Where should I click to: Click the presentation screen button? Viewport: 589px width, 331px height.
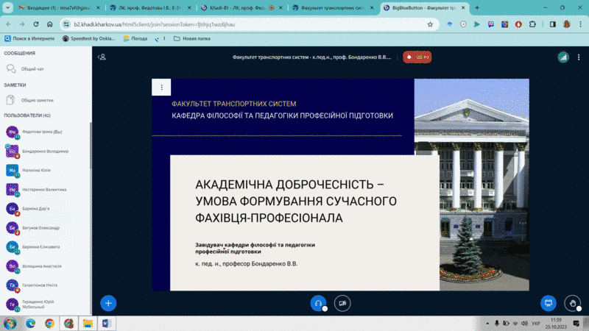[x=548, y=302]
